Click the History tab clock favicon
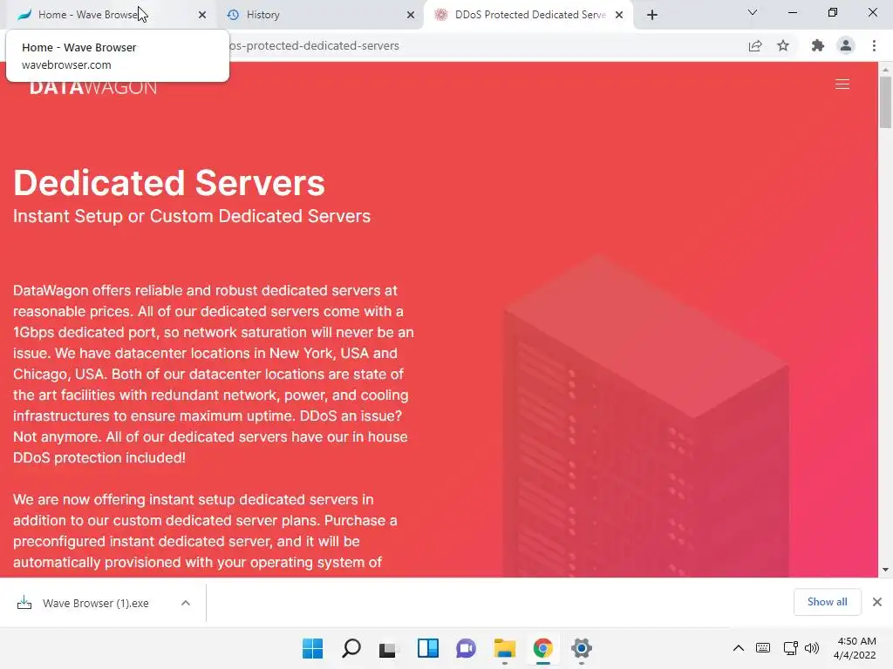Viewport: 893px width, 669px height. pos(232,15)
